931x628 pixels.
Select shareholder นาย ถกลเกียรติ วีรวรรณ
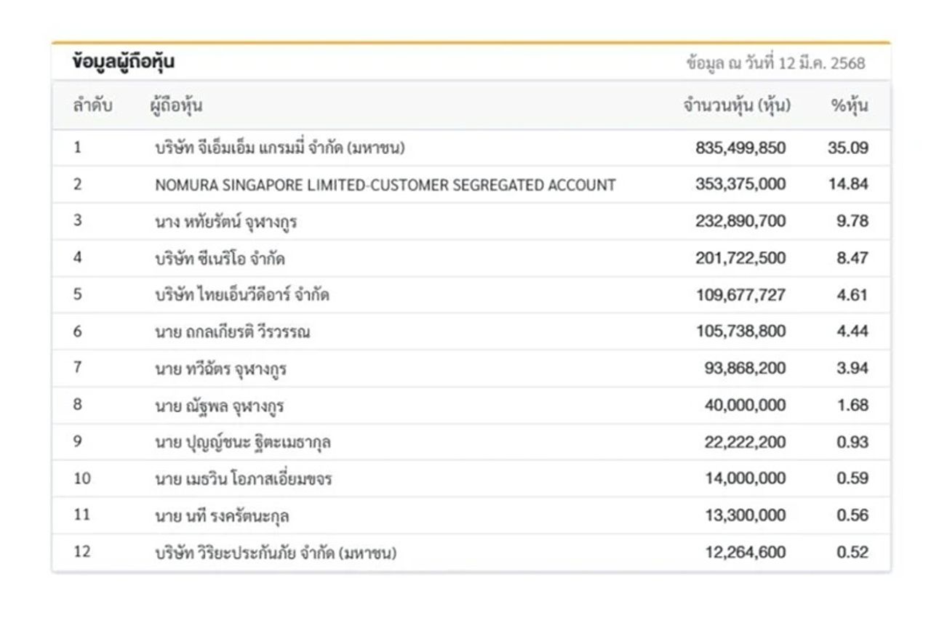tap(232, 332)
